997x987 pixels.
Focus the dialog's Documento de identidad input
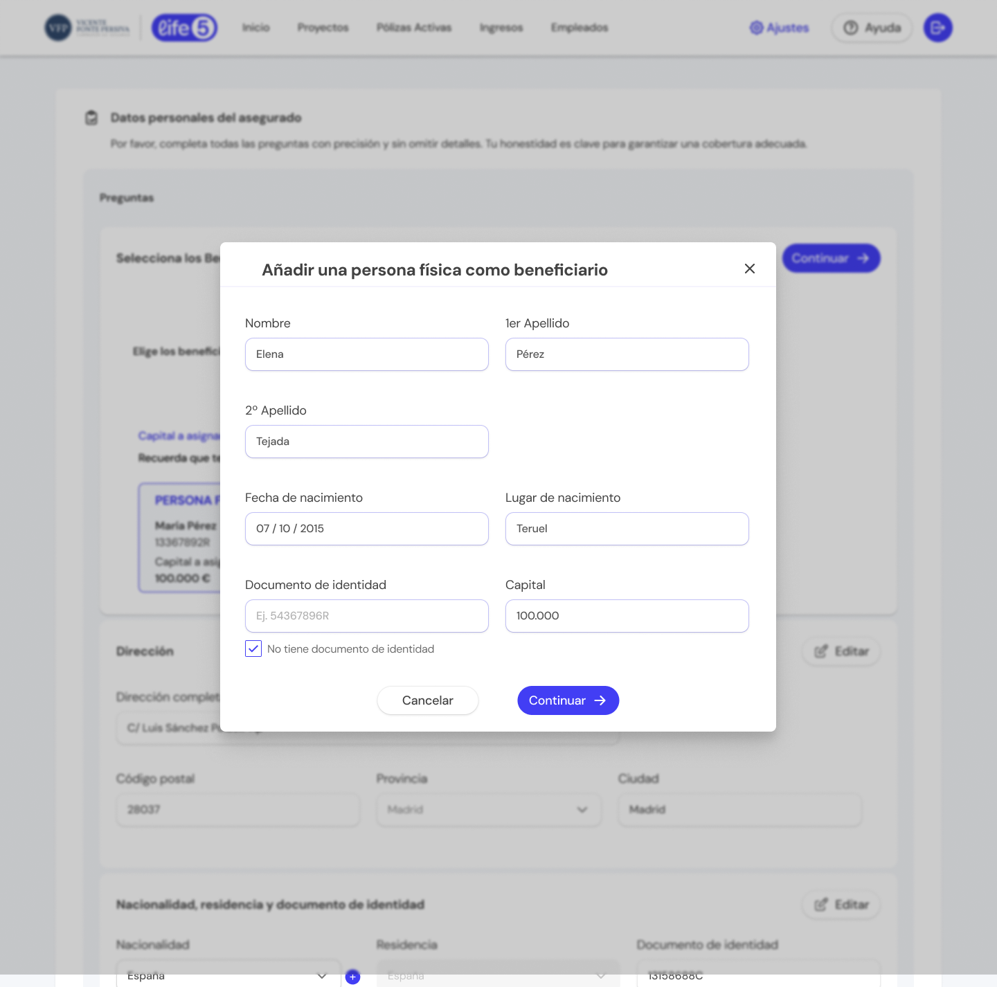pos(367,616)
